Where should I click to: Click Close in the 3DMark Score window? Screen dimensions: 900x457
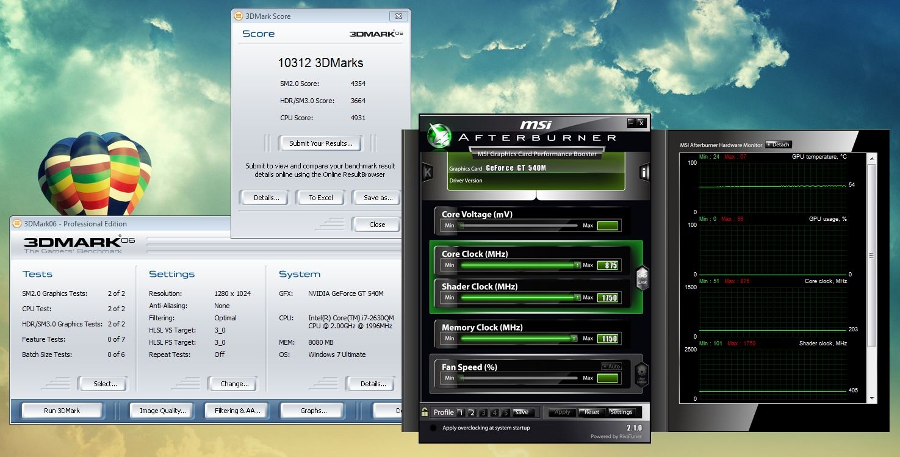[377, 225]
